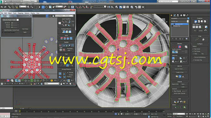This screenshot has height=118, width=211.
Task: Activate the Select and Rotate tool
Action: [47, 7]
